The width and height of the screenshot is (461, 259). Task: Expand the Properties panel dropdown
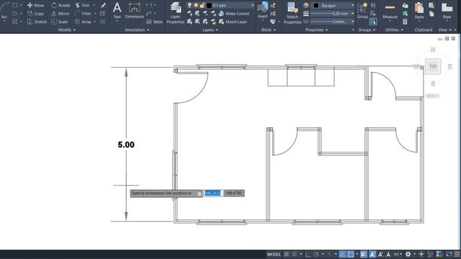[317, 29]
